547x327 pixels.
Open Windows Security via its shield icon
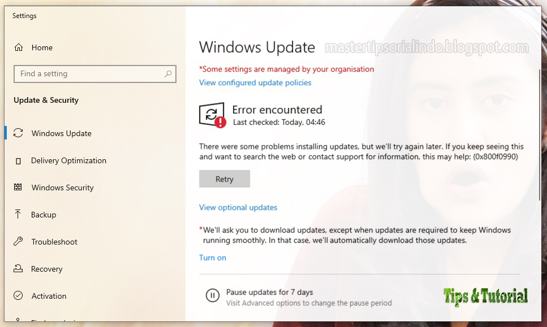coord(18,188)
